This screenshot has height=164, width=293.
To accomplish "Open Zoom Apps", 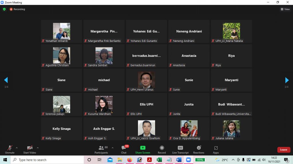I will [216, 149].
